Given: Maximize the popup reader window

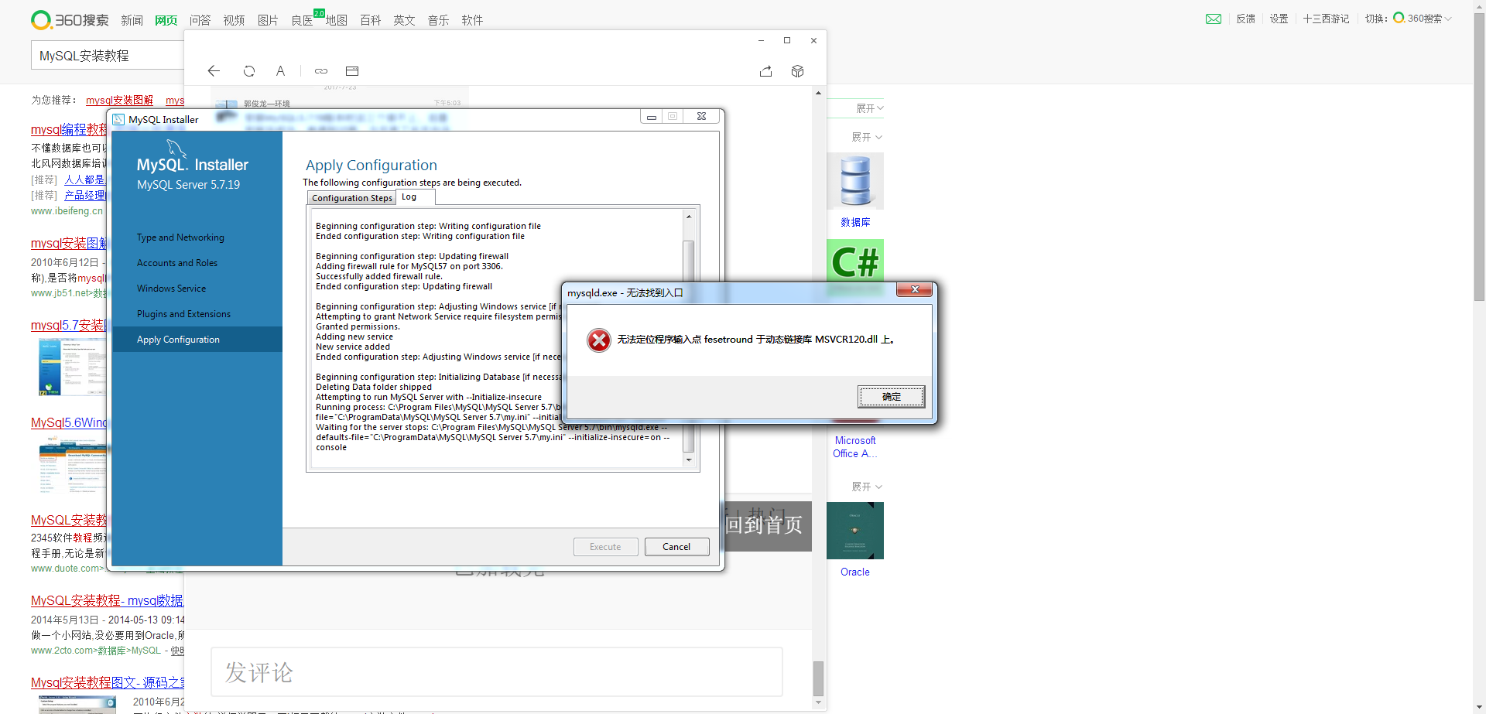Looking at the screenshot, I should pos(787,40).
